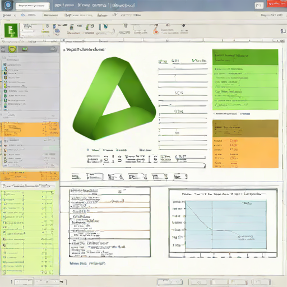Viewport: 287px width, 287px height.
Task: Open the blue link below the green panel
Action: 245,114
